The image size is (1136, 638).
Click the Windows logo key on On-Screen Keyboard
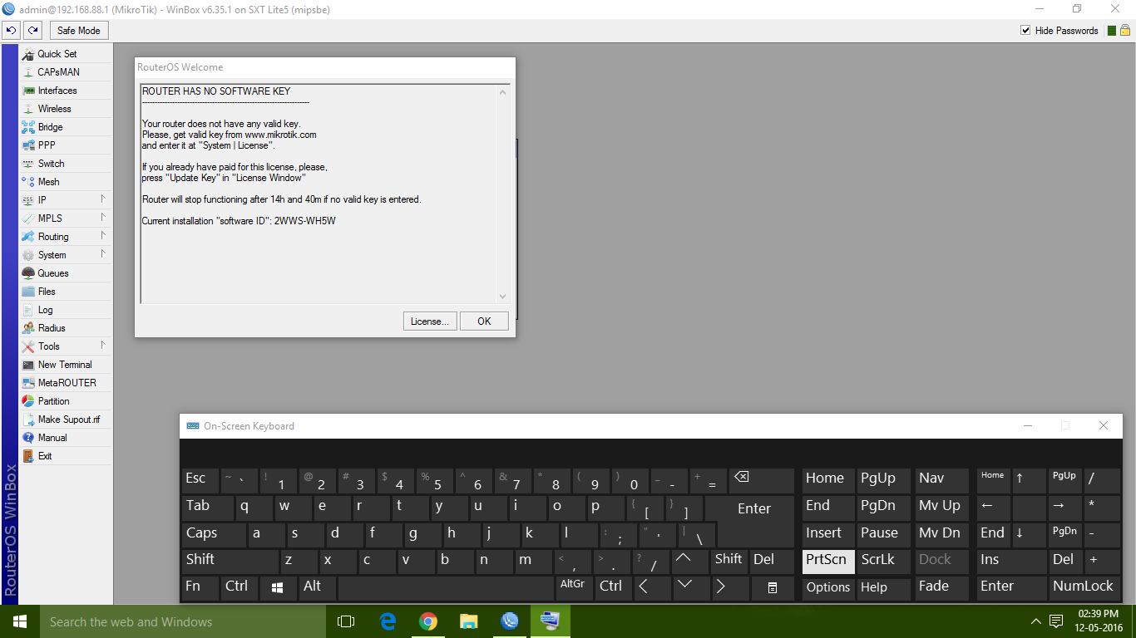(x=278, y=588)
